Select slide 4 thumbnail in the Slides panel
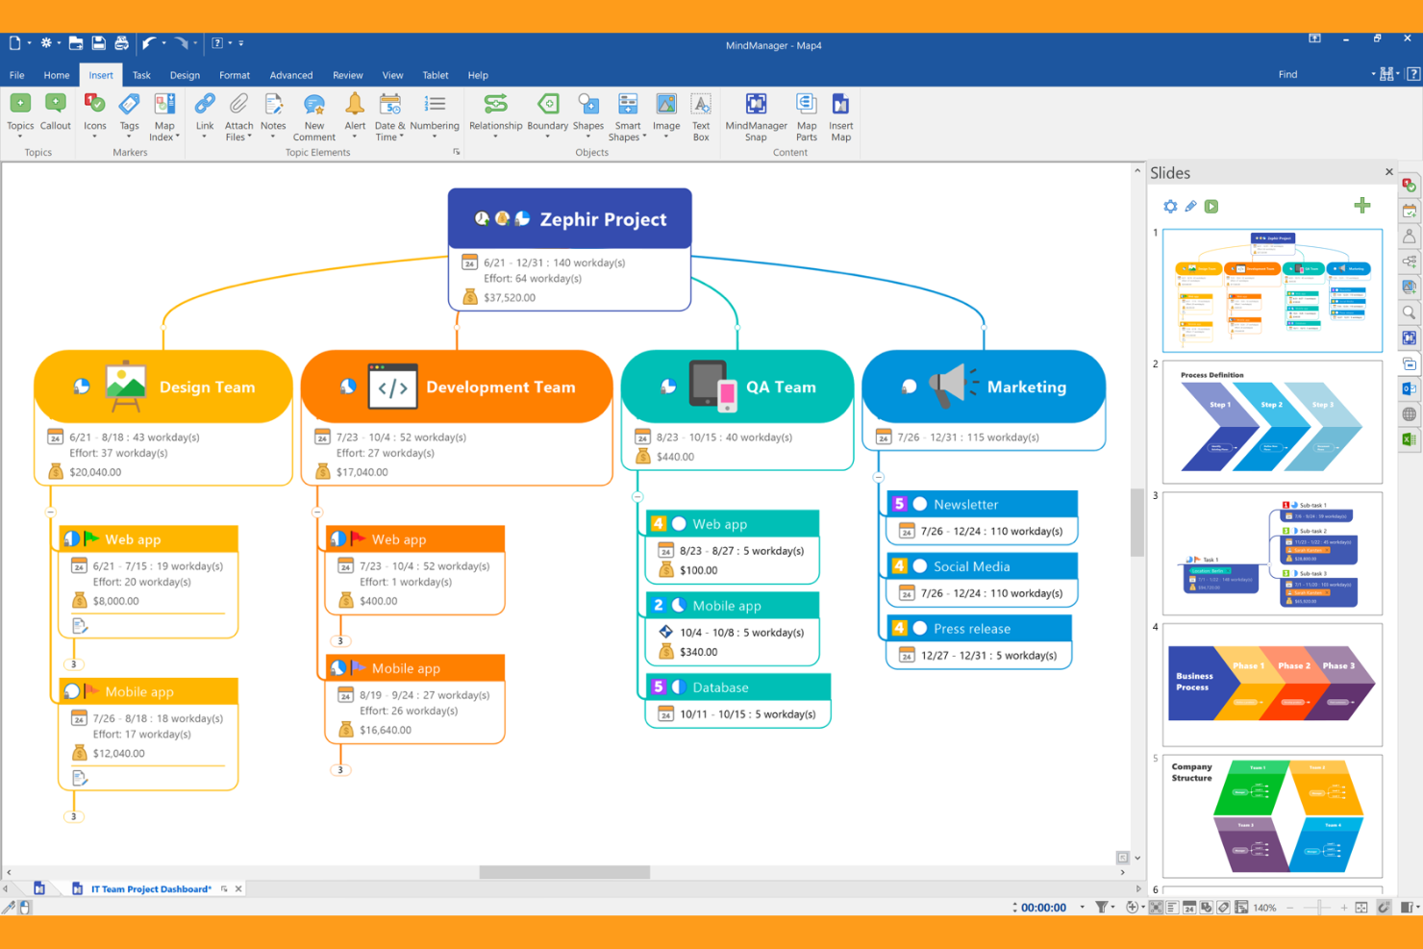The height and width of the screenshot is (949, 1423). pos(1271,685)
